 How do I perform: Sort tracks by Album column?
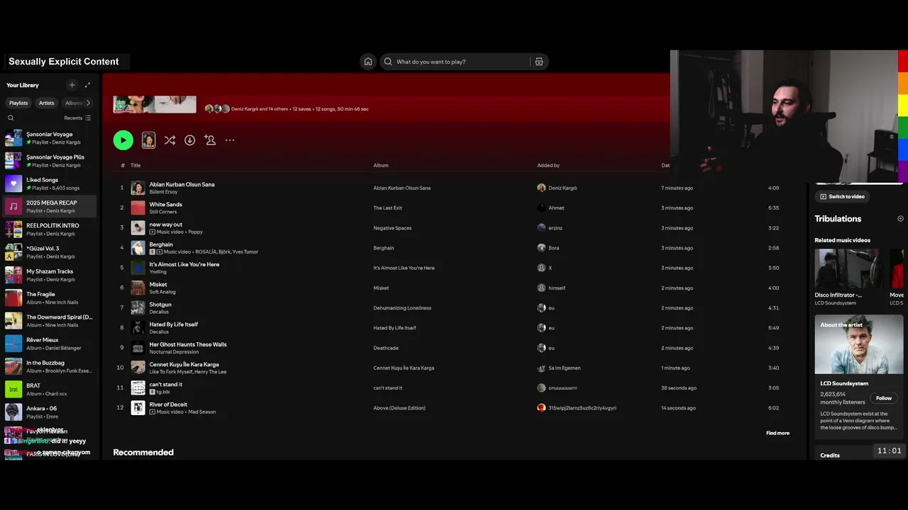tap(381, 165)
